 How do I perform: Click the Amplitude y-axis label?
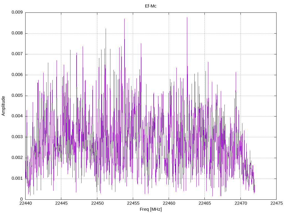click(3, 106)
